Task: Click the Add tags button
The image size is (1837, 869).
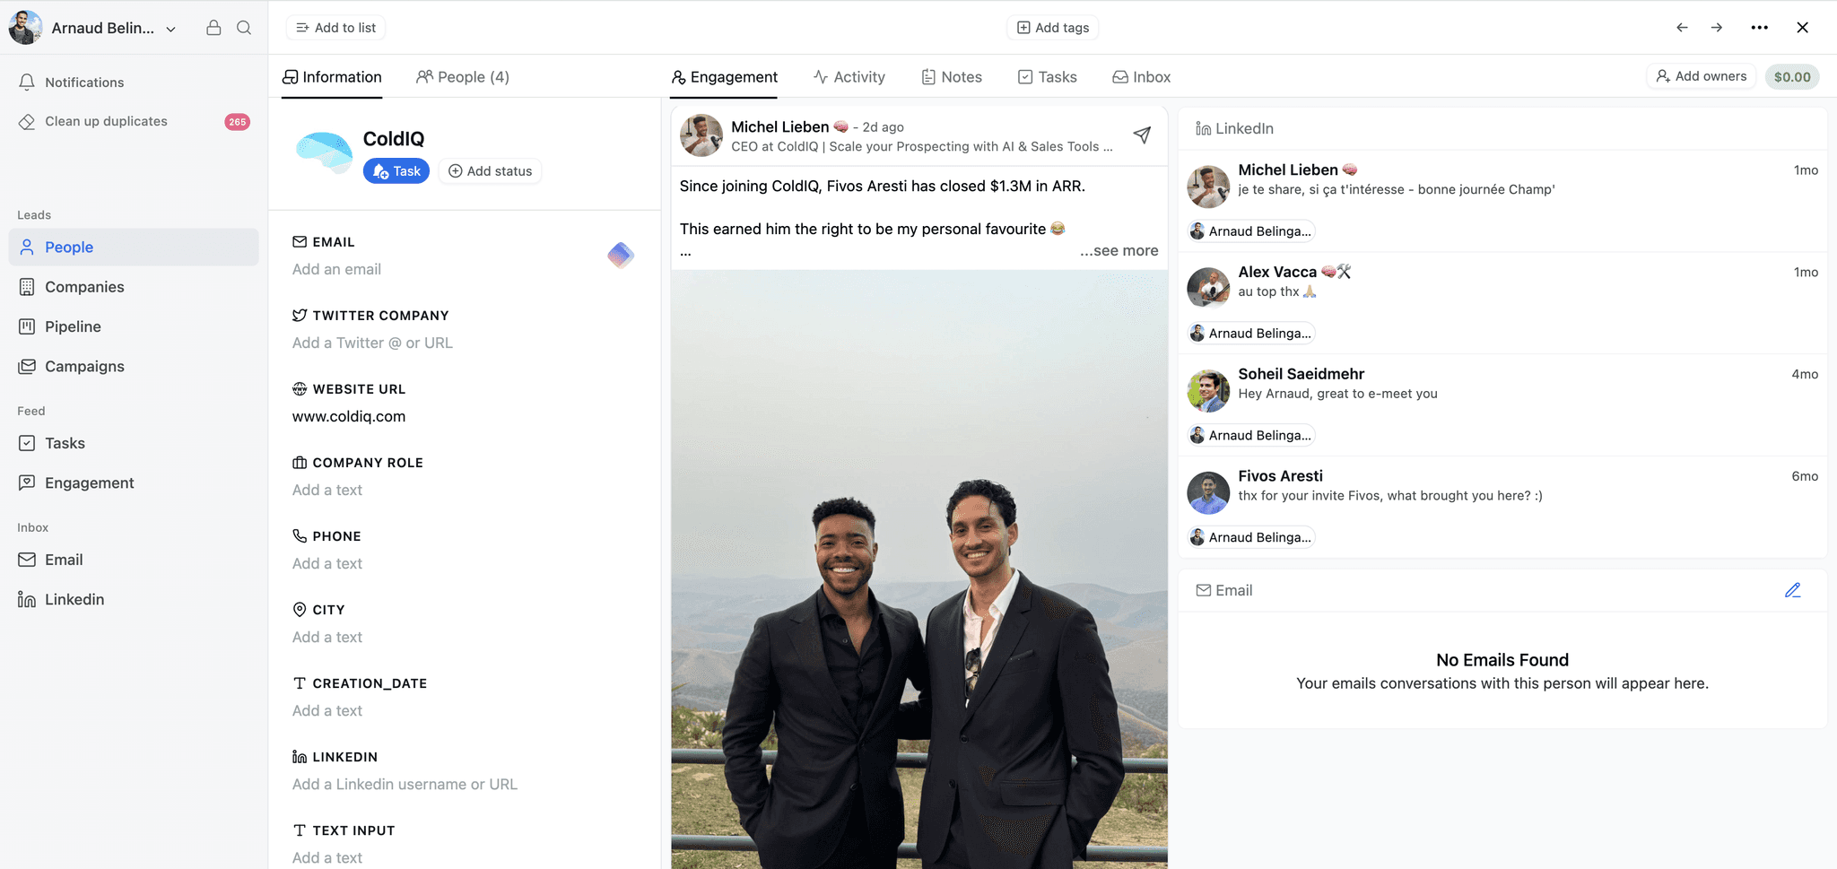Action: (1052, 28)
